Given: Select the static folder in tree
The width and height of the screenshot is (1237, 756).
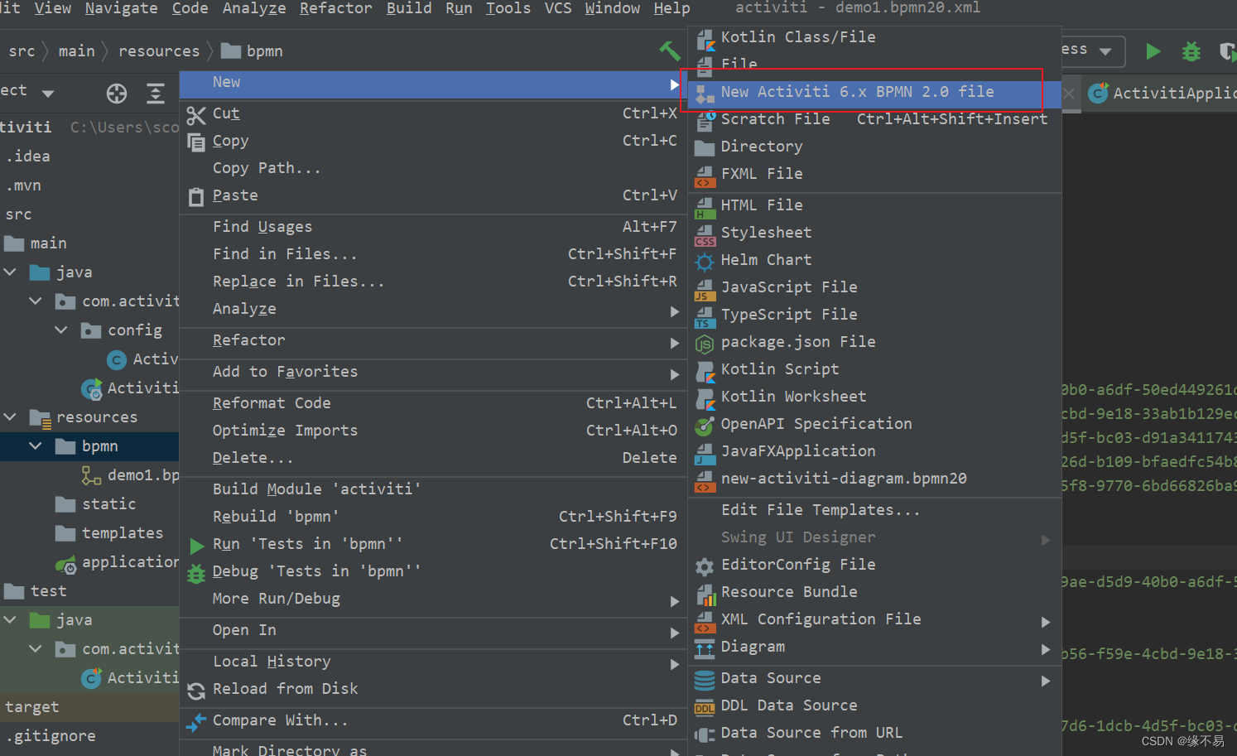Looking at the screenshot, I should point(95,504).
